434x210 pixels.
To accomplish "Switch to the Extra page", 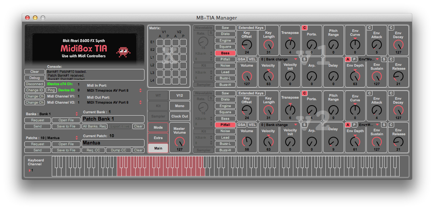I will tap(158, 138).
